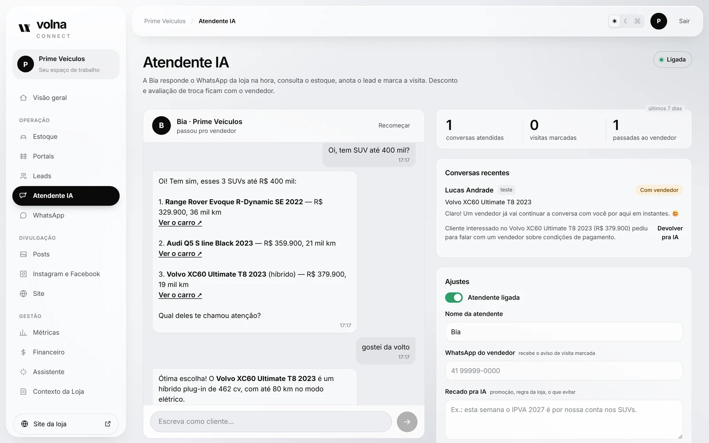Click the Site globe icon

pyautogui.click(x=23, y=294)
